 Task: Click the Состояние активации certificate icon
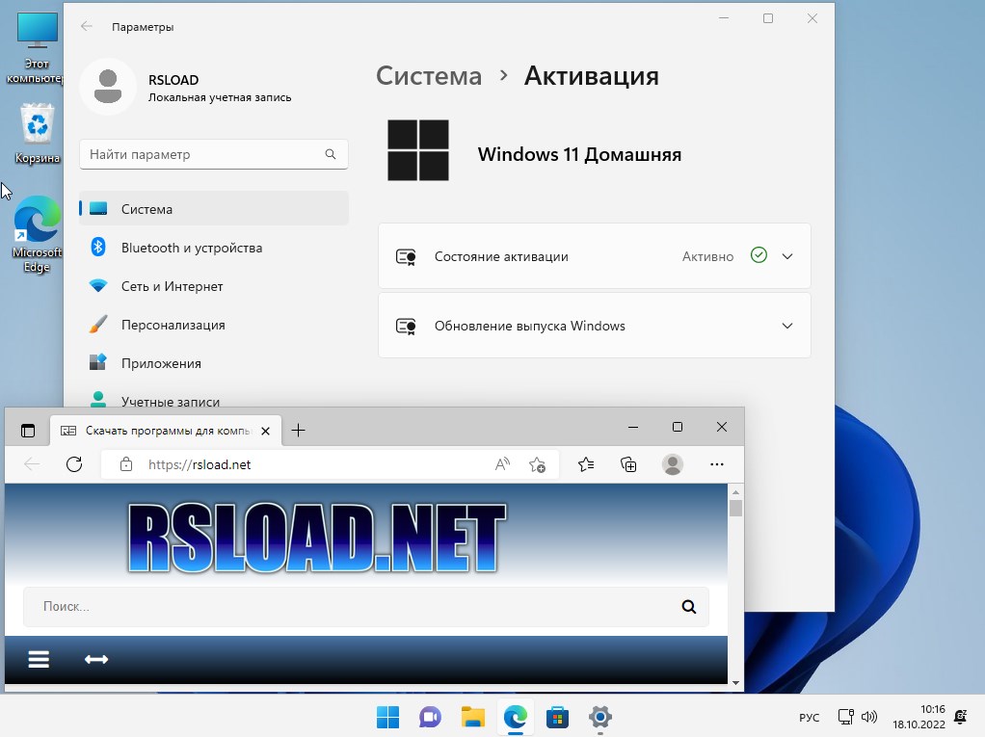tap(406, 257)
